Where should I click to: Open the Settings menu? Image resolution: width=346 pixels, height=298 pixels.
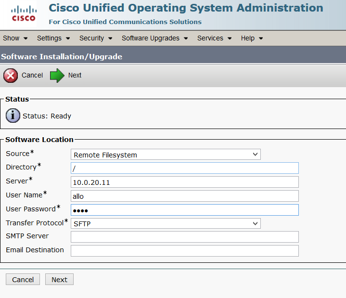tap(53, 38)
